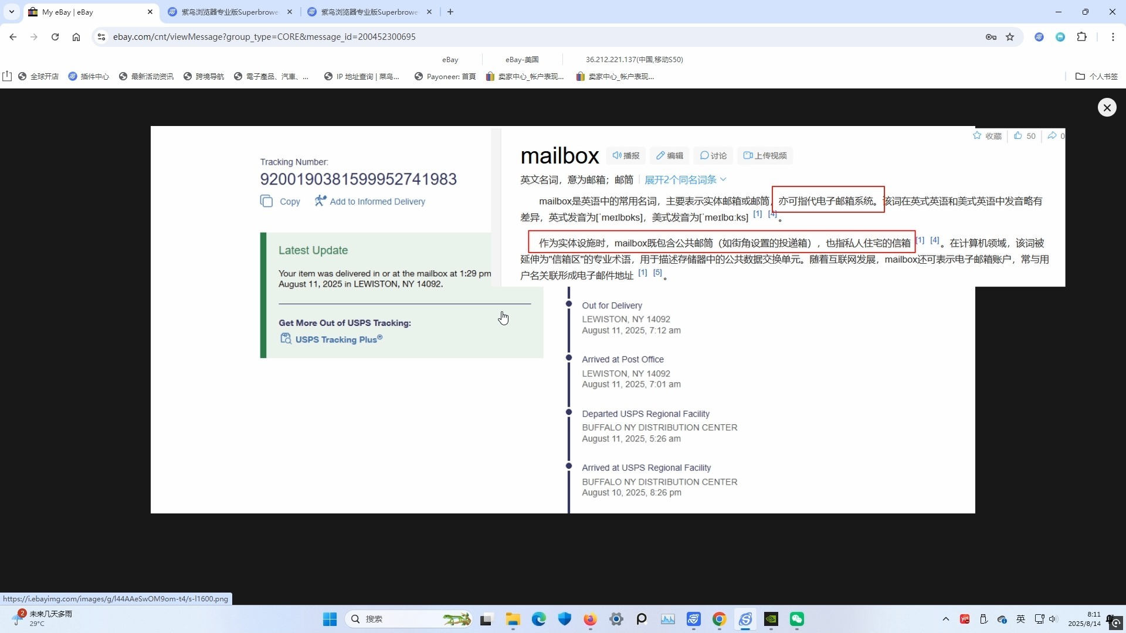The width and height of the screenshot is (1126, 633).
Task: Open the 跨境导航 bookmark
Action: click(x=204, y=76)
